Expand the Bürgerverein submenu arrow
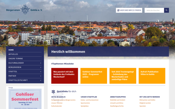Image resolution: width=175 pixels, height=109 pixels. pyautogui.click(x=41, y=67)
